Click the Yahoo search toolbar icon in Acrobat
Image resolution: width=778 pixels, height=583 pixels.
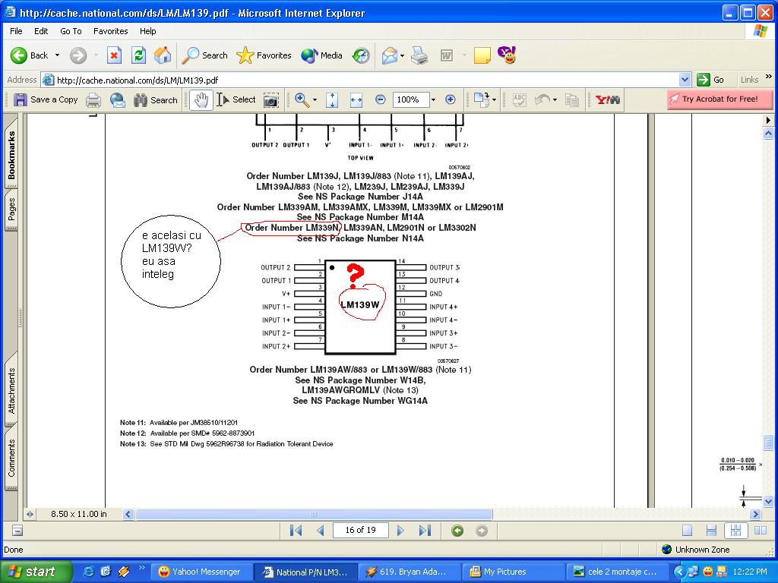pyautogui.click(x=607, y=99)
